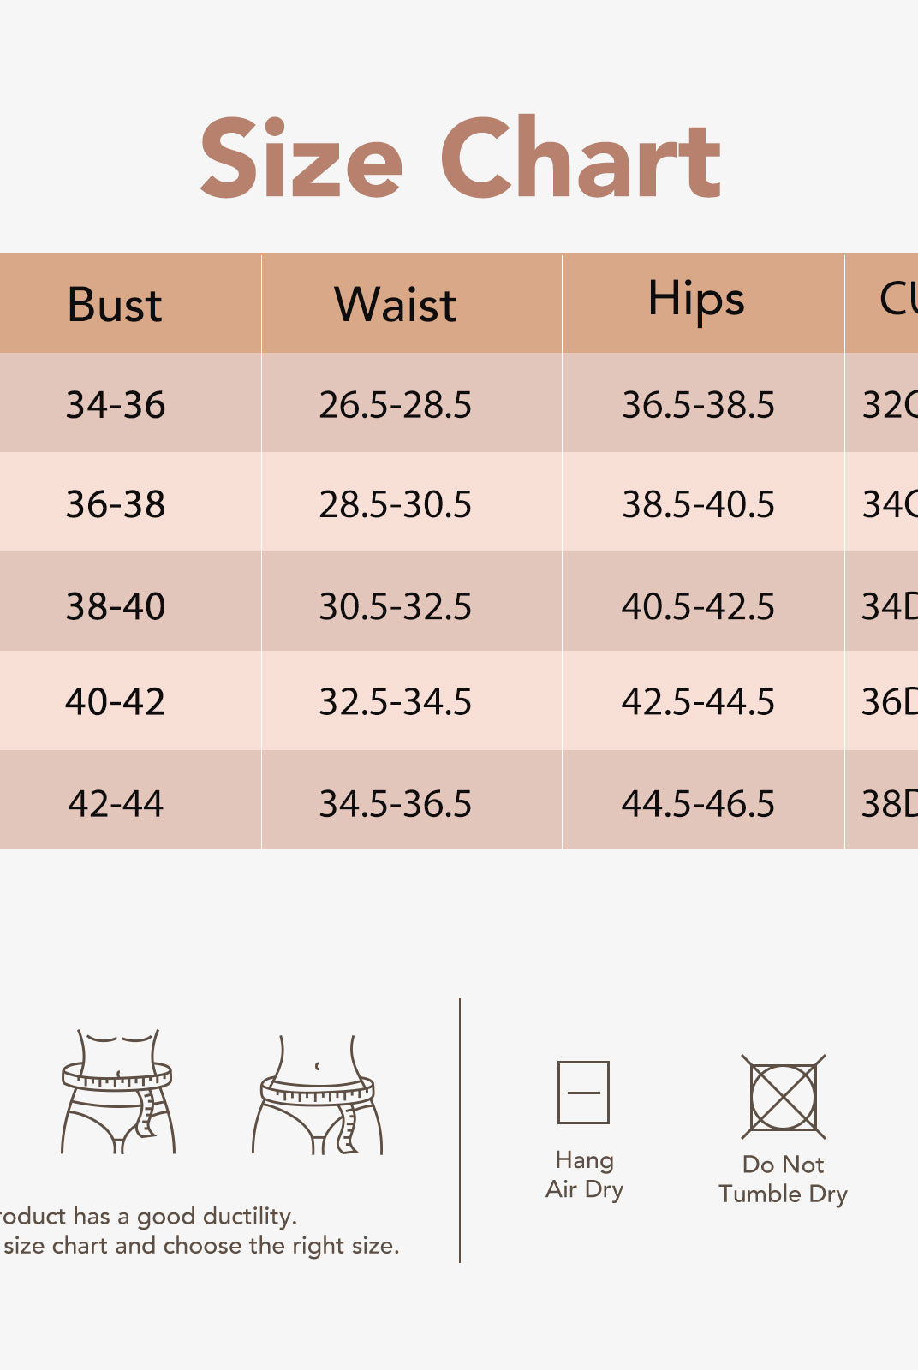Screen dimensions: 918x1370
Task: Click the 40-42 bust cell
Action: 116,701
